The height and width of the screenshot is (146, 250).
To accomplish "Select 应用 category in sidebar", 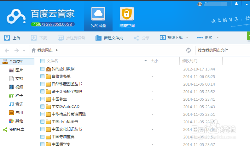I will (16, 113).
